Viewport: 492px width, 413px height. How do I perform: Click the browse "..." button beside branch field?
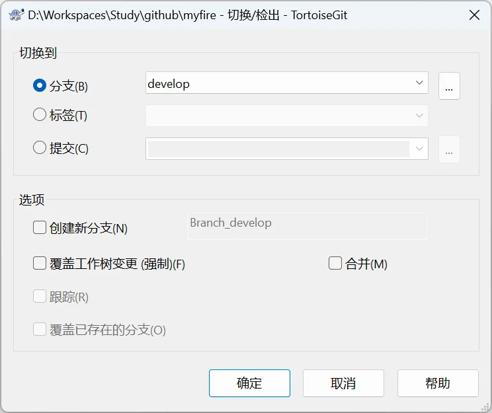tap(449, 87)
